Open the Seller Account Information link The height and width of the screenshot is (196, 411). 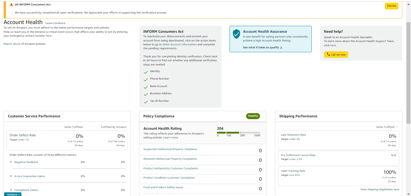[x=180, y=44]
